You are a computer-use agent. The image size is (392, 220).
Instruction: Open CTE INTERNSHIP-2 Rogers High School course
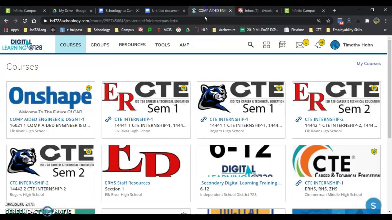point(29,183)
